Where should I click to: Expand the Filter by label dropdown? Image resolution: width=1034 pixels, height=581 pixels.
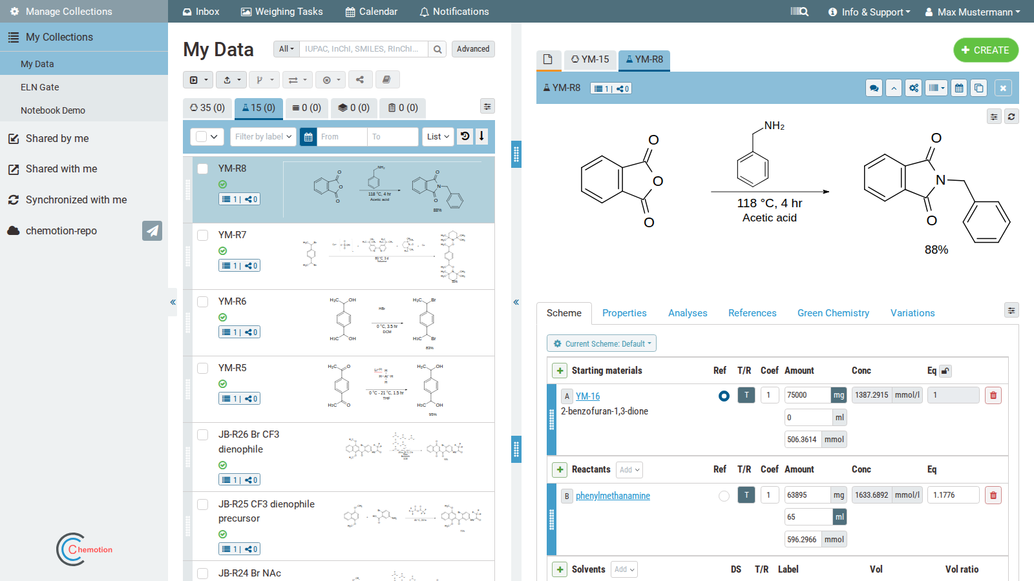263,136
